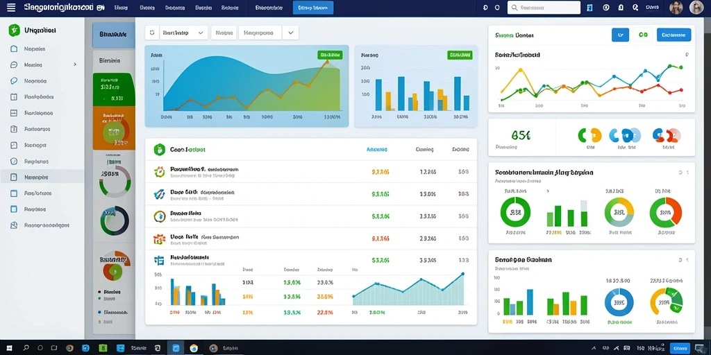Click inside the top bar search field
This screenshot has width=711, height=355.
tap(544, 7)
